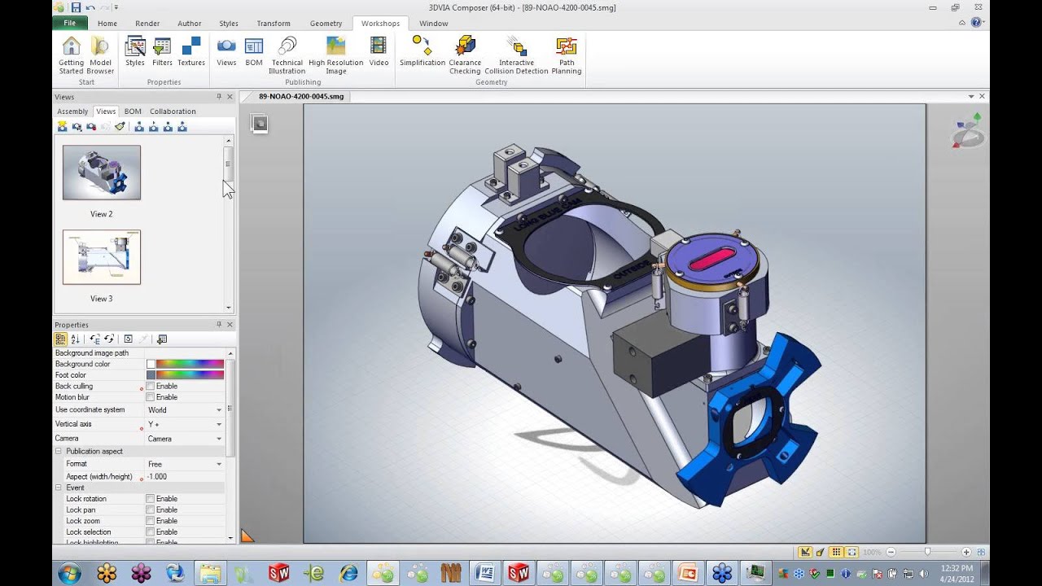Viewport: 1042px width, 586px height.
Task: Start Clearance Checking workshop
Action: click(465, 55)
